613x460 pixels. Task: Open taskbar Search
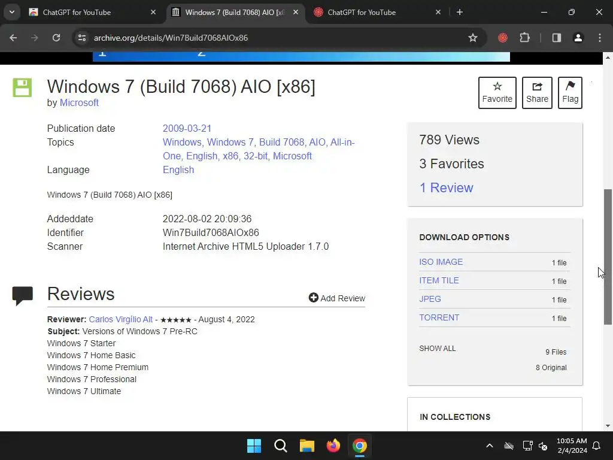tap(280, 446)
